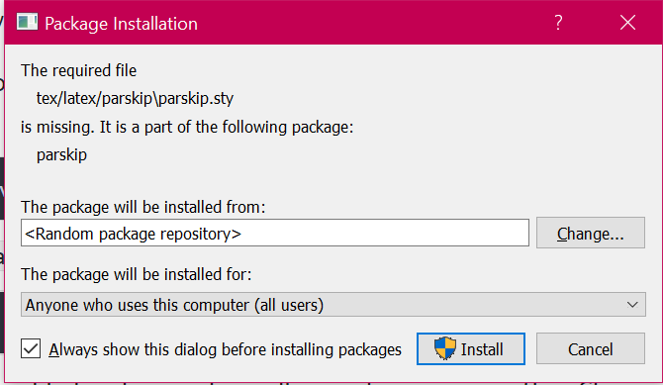
Task: Click 'The package will be installed for:' label
Action: click(x=137, y=274)
